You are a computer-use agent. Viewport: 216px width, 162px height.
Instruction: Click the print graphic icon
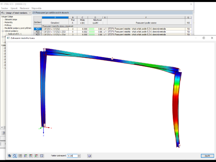90,156
